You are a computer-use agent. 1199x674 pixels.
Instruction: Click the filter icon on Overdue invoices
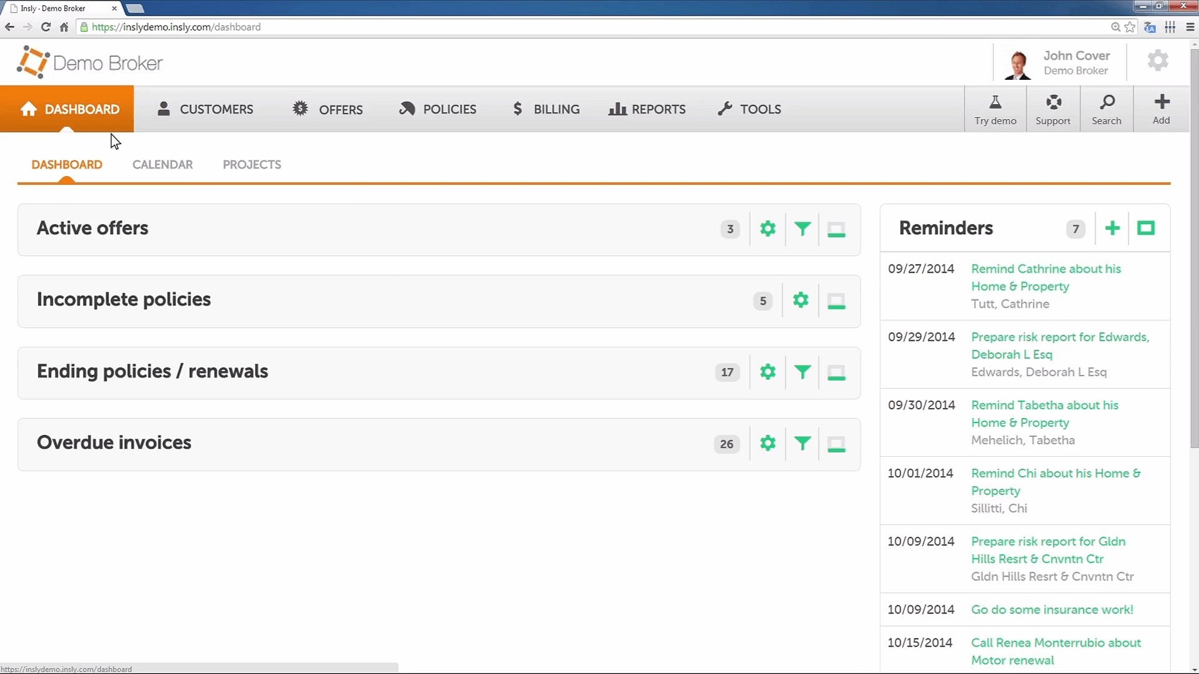tap(802, 444)
